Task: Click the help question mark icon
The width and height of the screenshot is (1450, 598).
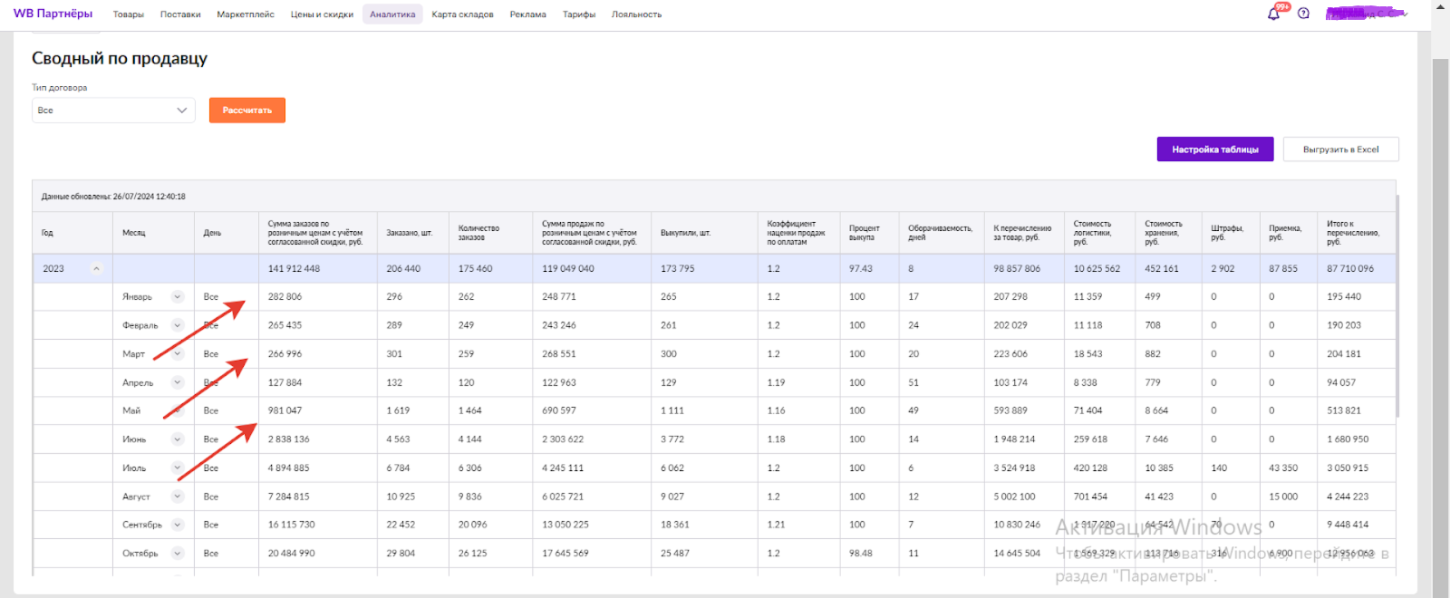Action: (1303, 14)
